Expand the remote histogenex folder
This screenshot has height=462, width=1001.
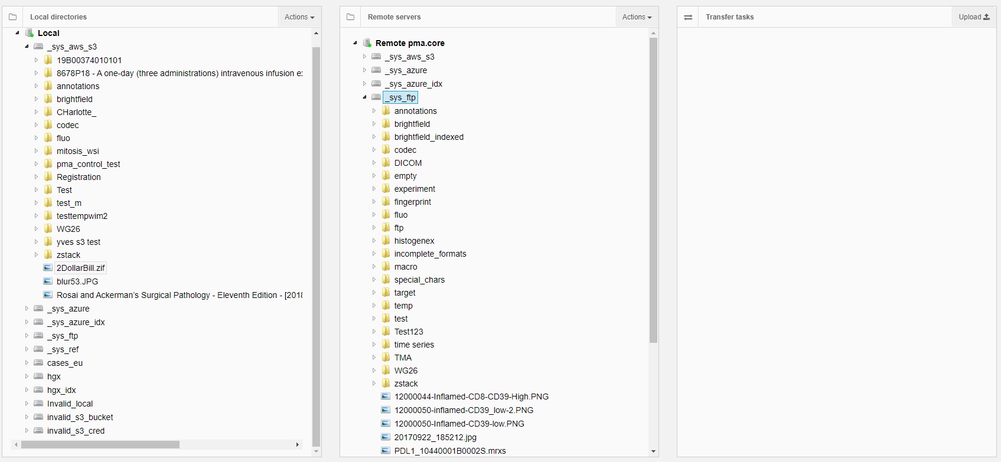pos(374,241)
